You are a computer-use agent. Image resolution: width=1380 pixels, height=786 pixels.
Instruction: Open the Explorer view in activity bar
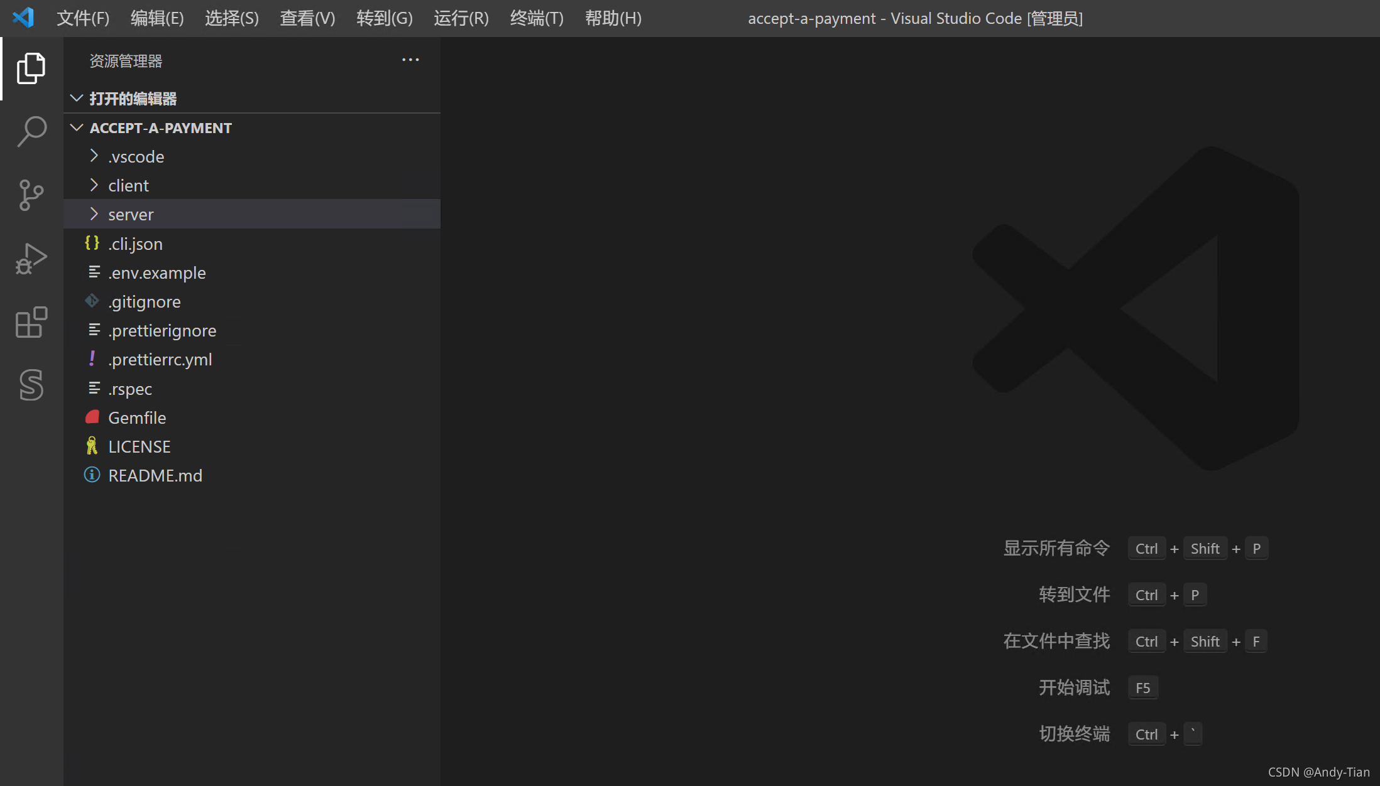(31, 68)
